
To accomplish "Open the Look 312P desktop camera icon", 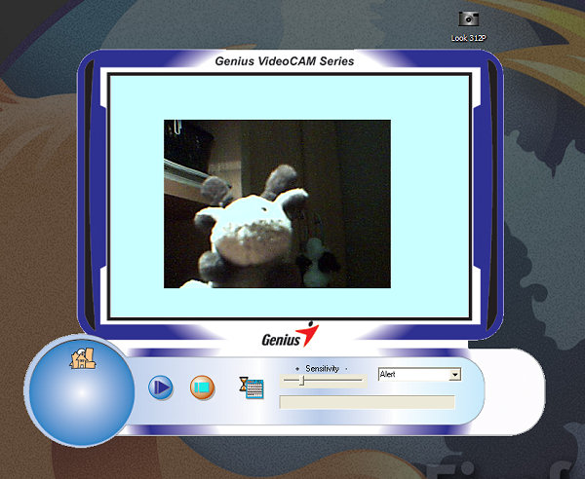I will click(469, 18).
